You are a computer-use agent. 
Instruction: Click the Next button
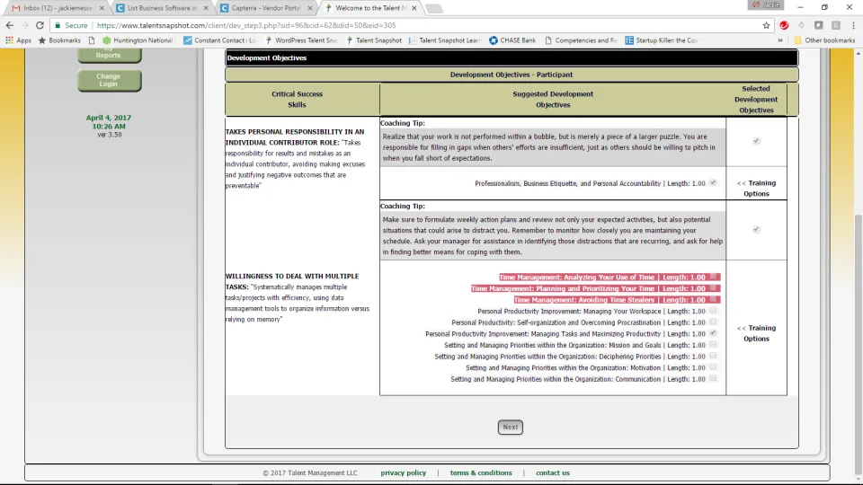(x=511, y=427)
